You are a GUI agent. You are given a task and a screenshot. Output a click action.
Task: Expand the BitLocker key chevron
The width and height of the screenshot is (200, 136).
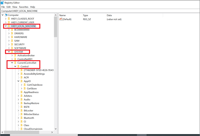coord(18,110)
